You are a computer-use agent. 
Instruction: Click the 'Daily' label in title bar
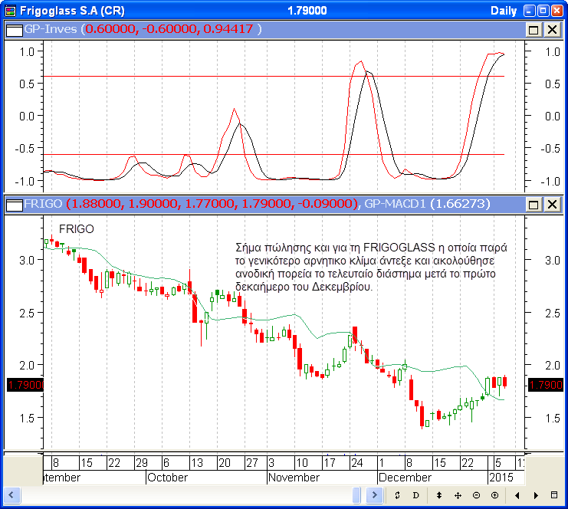(x=504, y=11)
